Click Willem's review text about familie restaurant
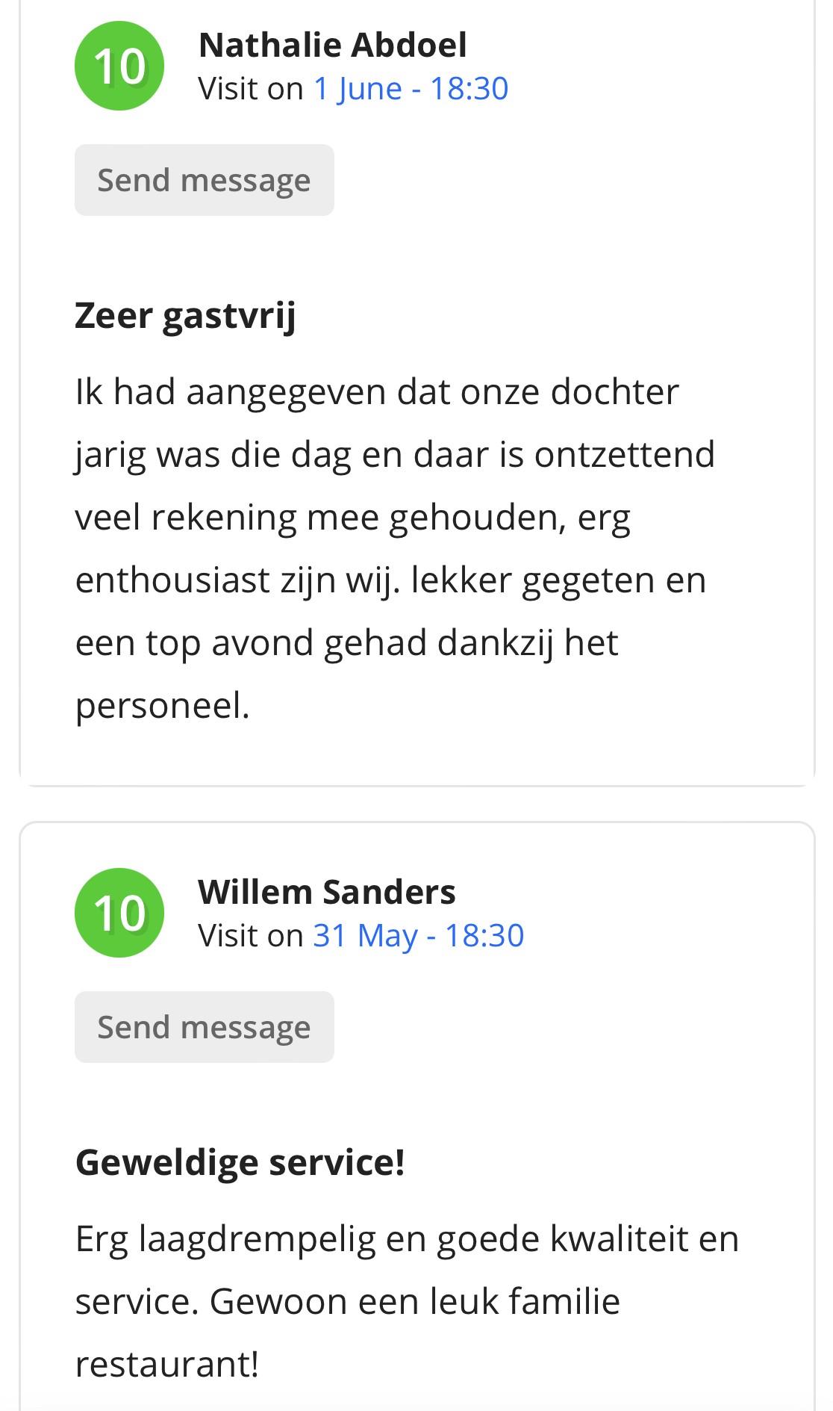 pos(408,1301)
